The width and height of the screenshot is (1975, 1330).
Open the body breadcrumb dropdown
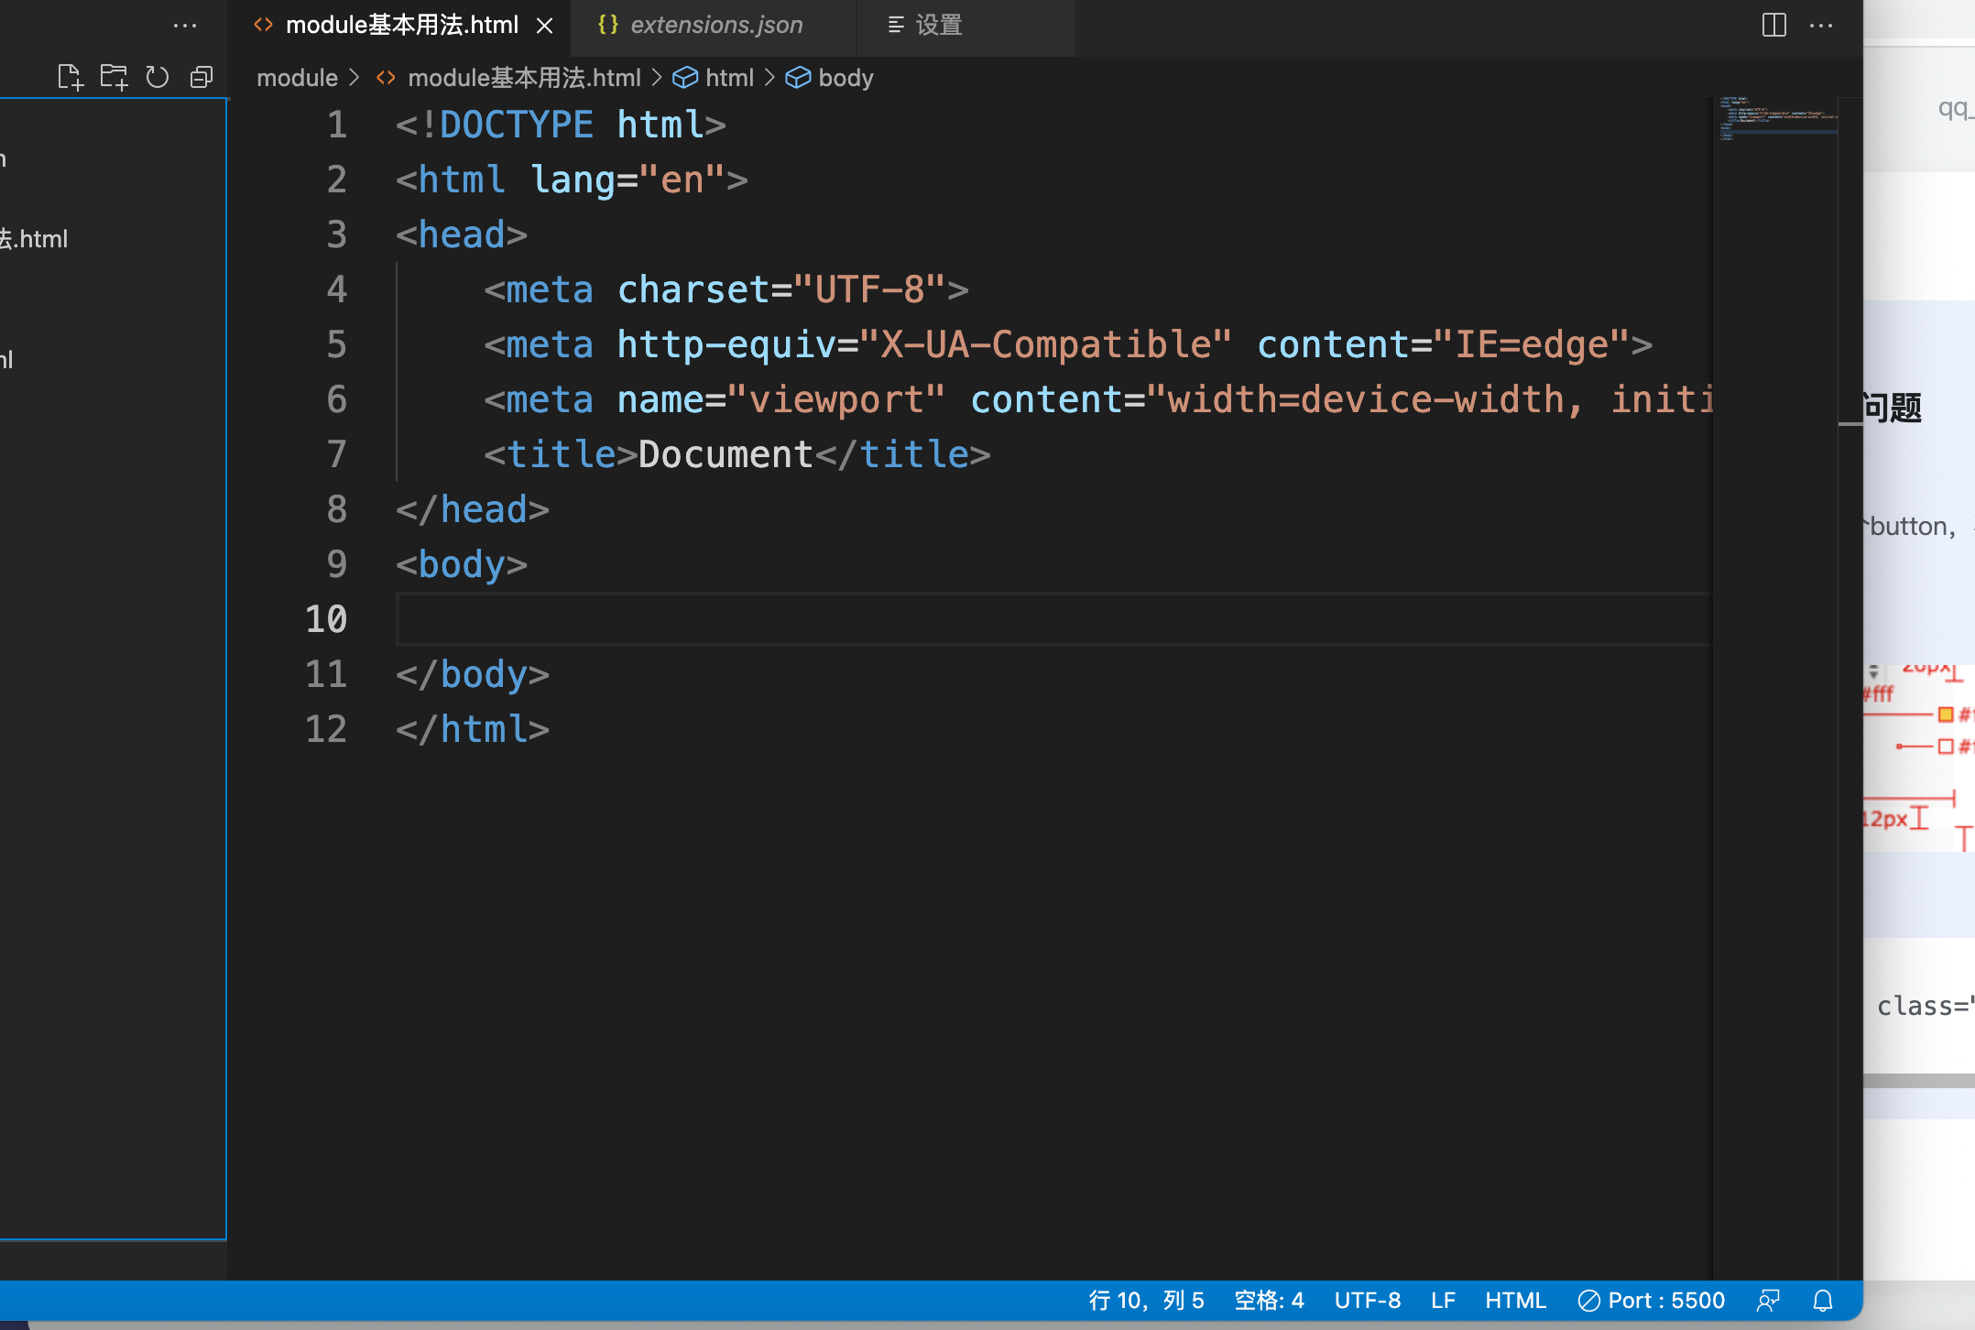tap(845, 78)
